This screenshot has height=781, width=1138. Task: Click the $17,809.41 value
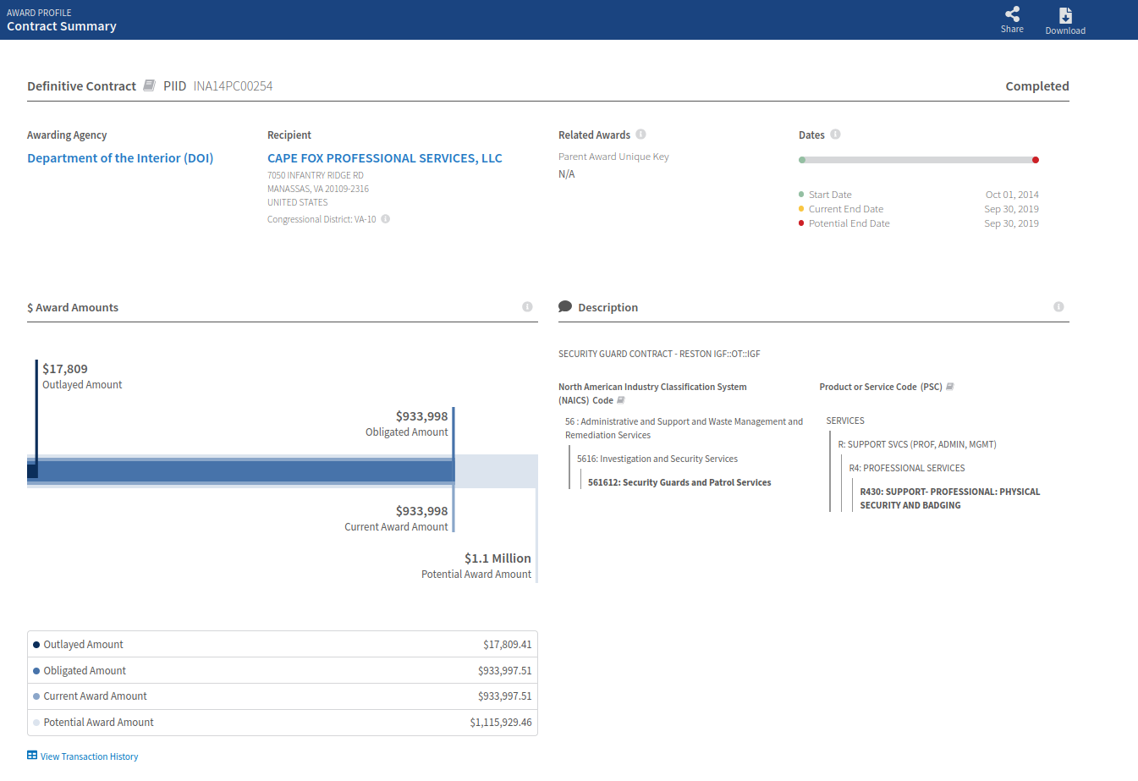[508, 645]
